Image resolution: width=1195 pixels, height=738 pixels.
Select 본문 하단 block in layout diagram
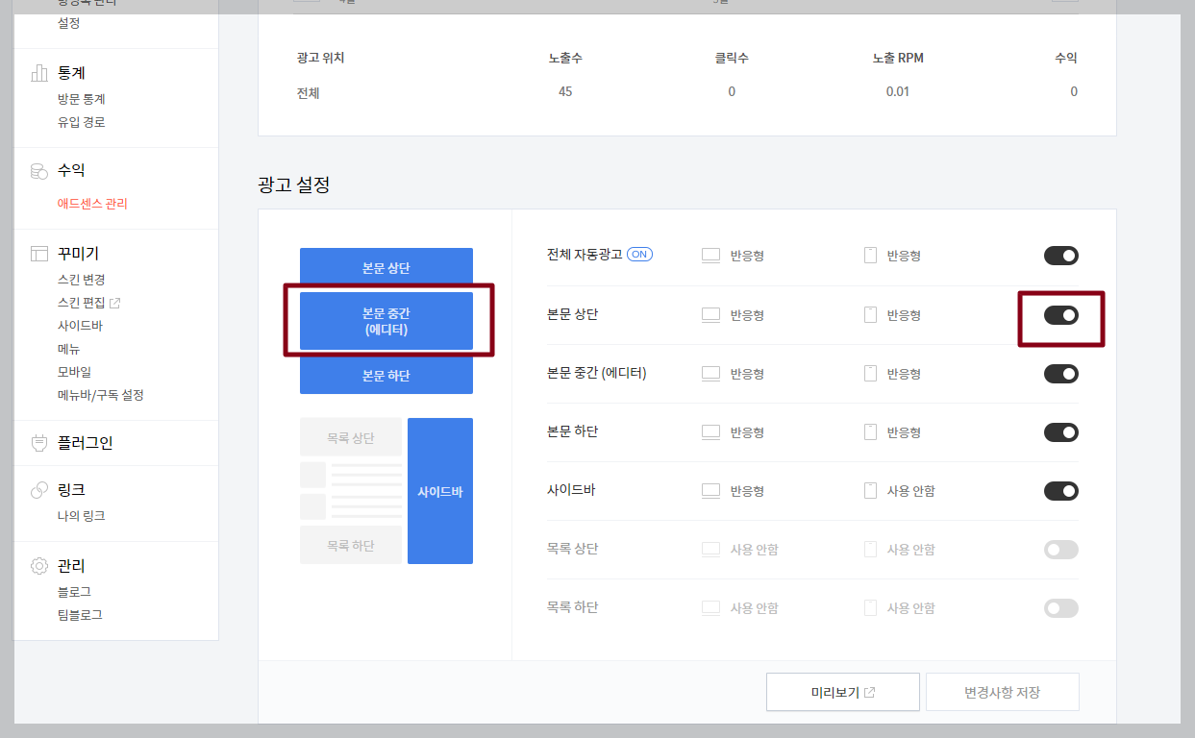pos(386,375)
